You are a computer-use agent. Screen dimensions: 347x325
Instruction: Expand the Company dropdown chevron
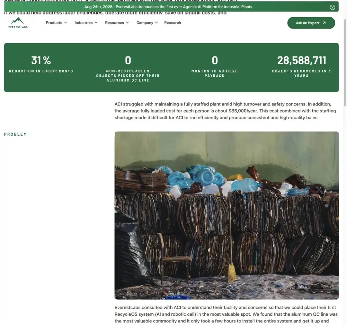156,22
